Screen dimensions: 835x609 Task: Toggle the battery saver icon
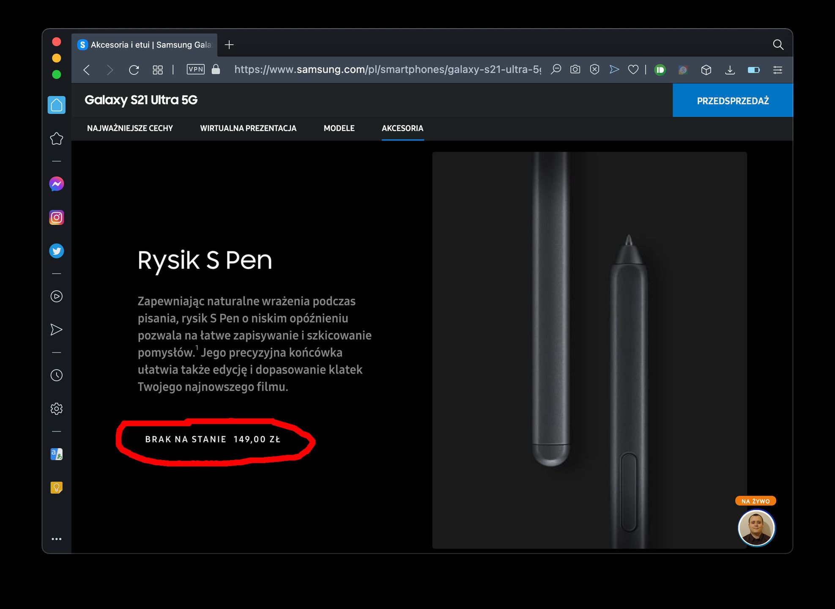point(753,70)
